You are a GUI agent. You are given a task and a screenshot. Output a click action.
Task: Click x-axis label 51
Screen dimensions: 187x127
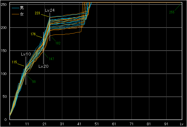(97, 124)
